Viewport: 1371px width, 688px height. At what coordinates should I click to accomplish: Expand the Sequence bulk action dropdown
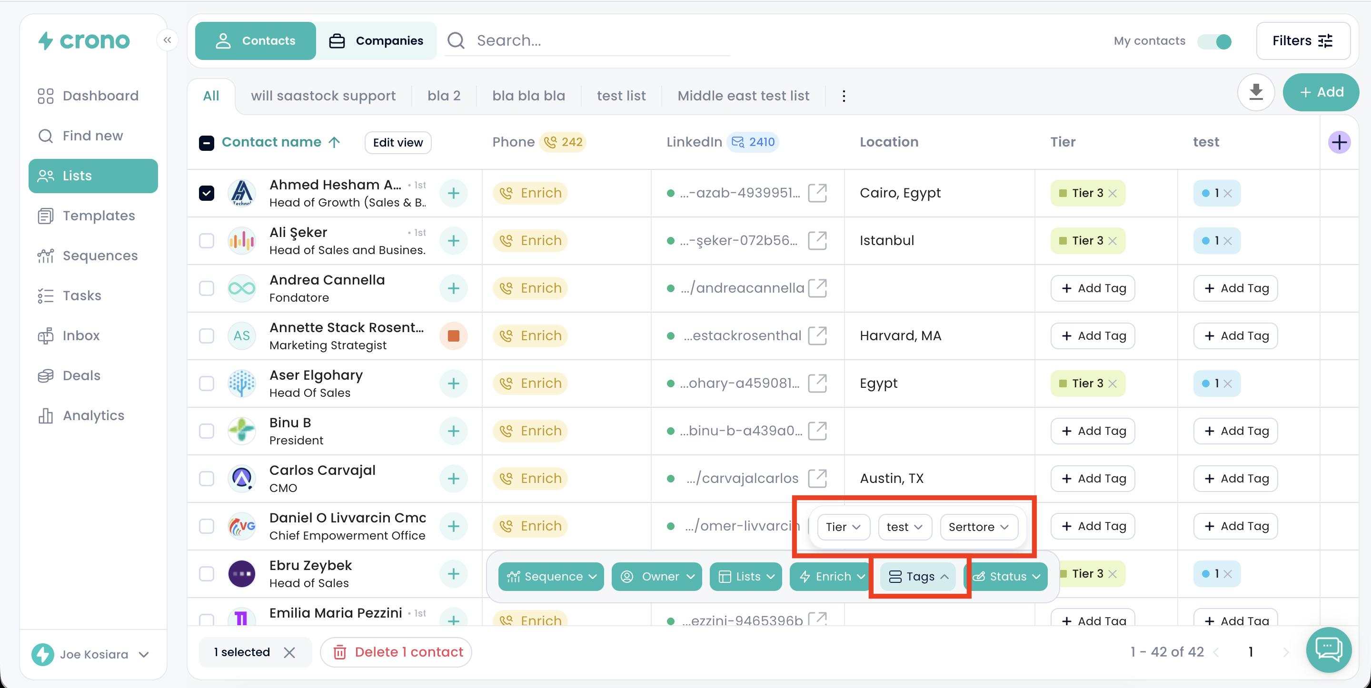pos(551,576)
